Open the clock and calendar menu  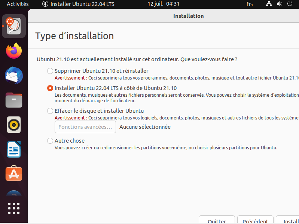click(164, 4)
